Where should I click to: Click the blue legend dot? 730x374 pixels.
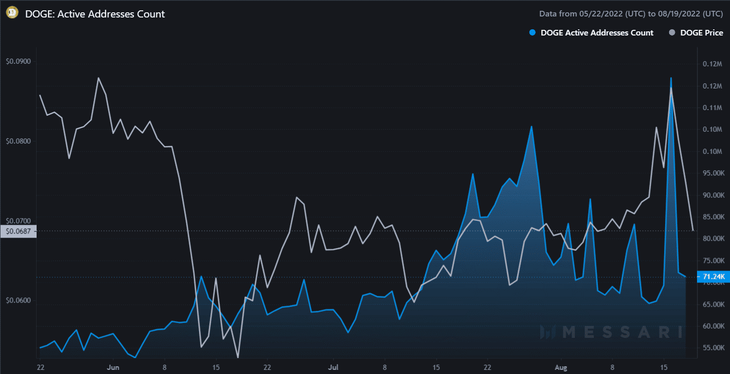coord(533,33)
